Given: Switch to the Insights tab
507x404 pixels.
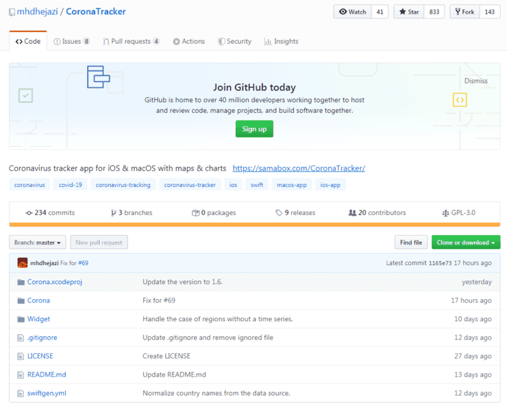Looking at the screenshot, I should click(x=282, y=41).
